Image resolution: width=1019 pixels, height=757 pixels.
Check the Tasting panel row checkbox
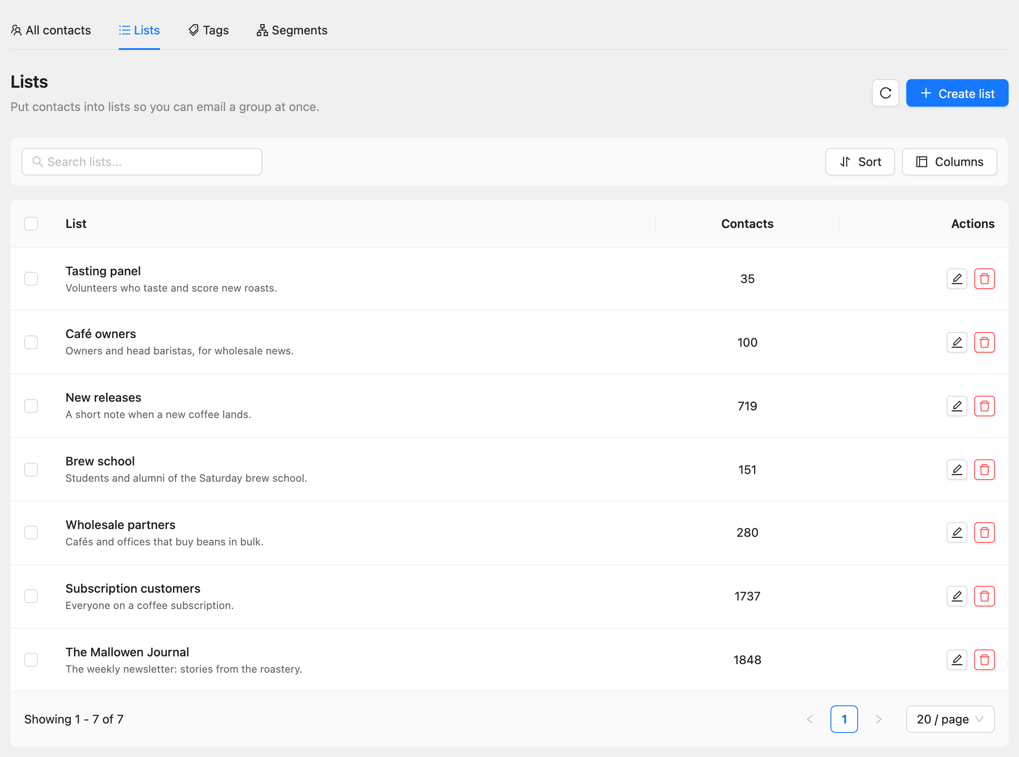point(31,279)
